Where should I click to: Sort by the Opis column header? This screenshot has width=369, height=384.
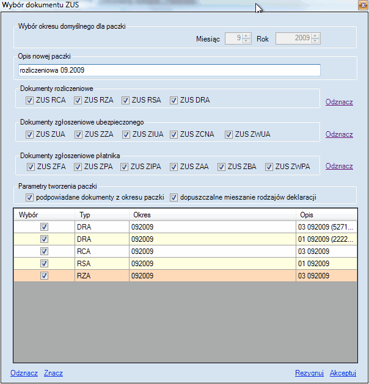click(x=326, y=215)
